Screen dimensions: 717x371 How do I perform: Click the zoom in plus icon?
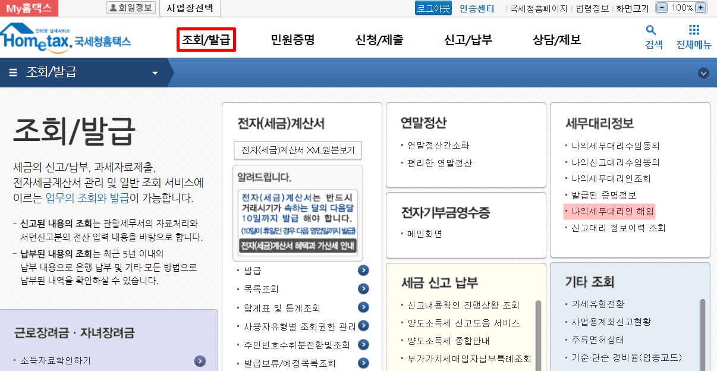point(700,8)
